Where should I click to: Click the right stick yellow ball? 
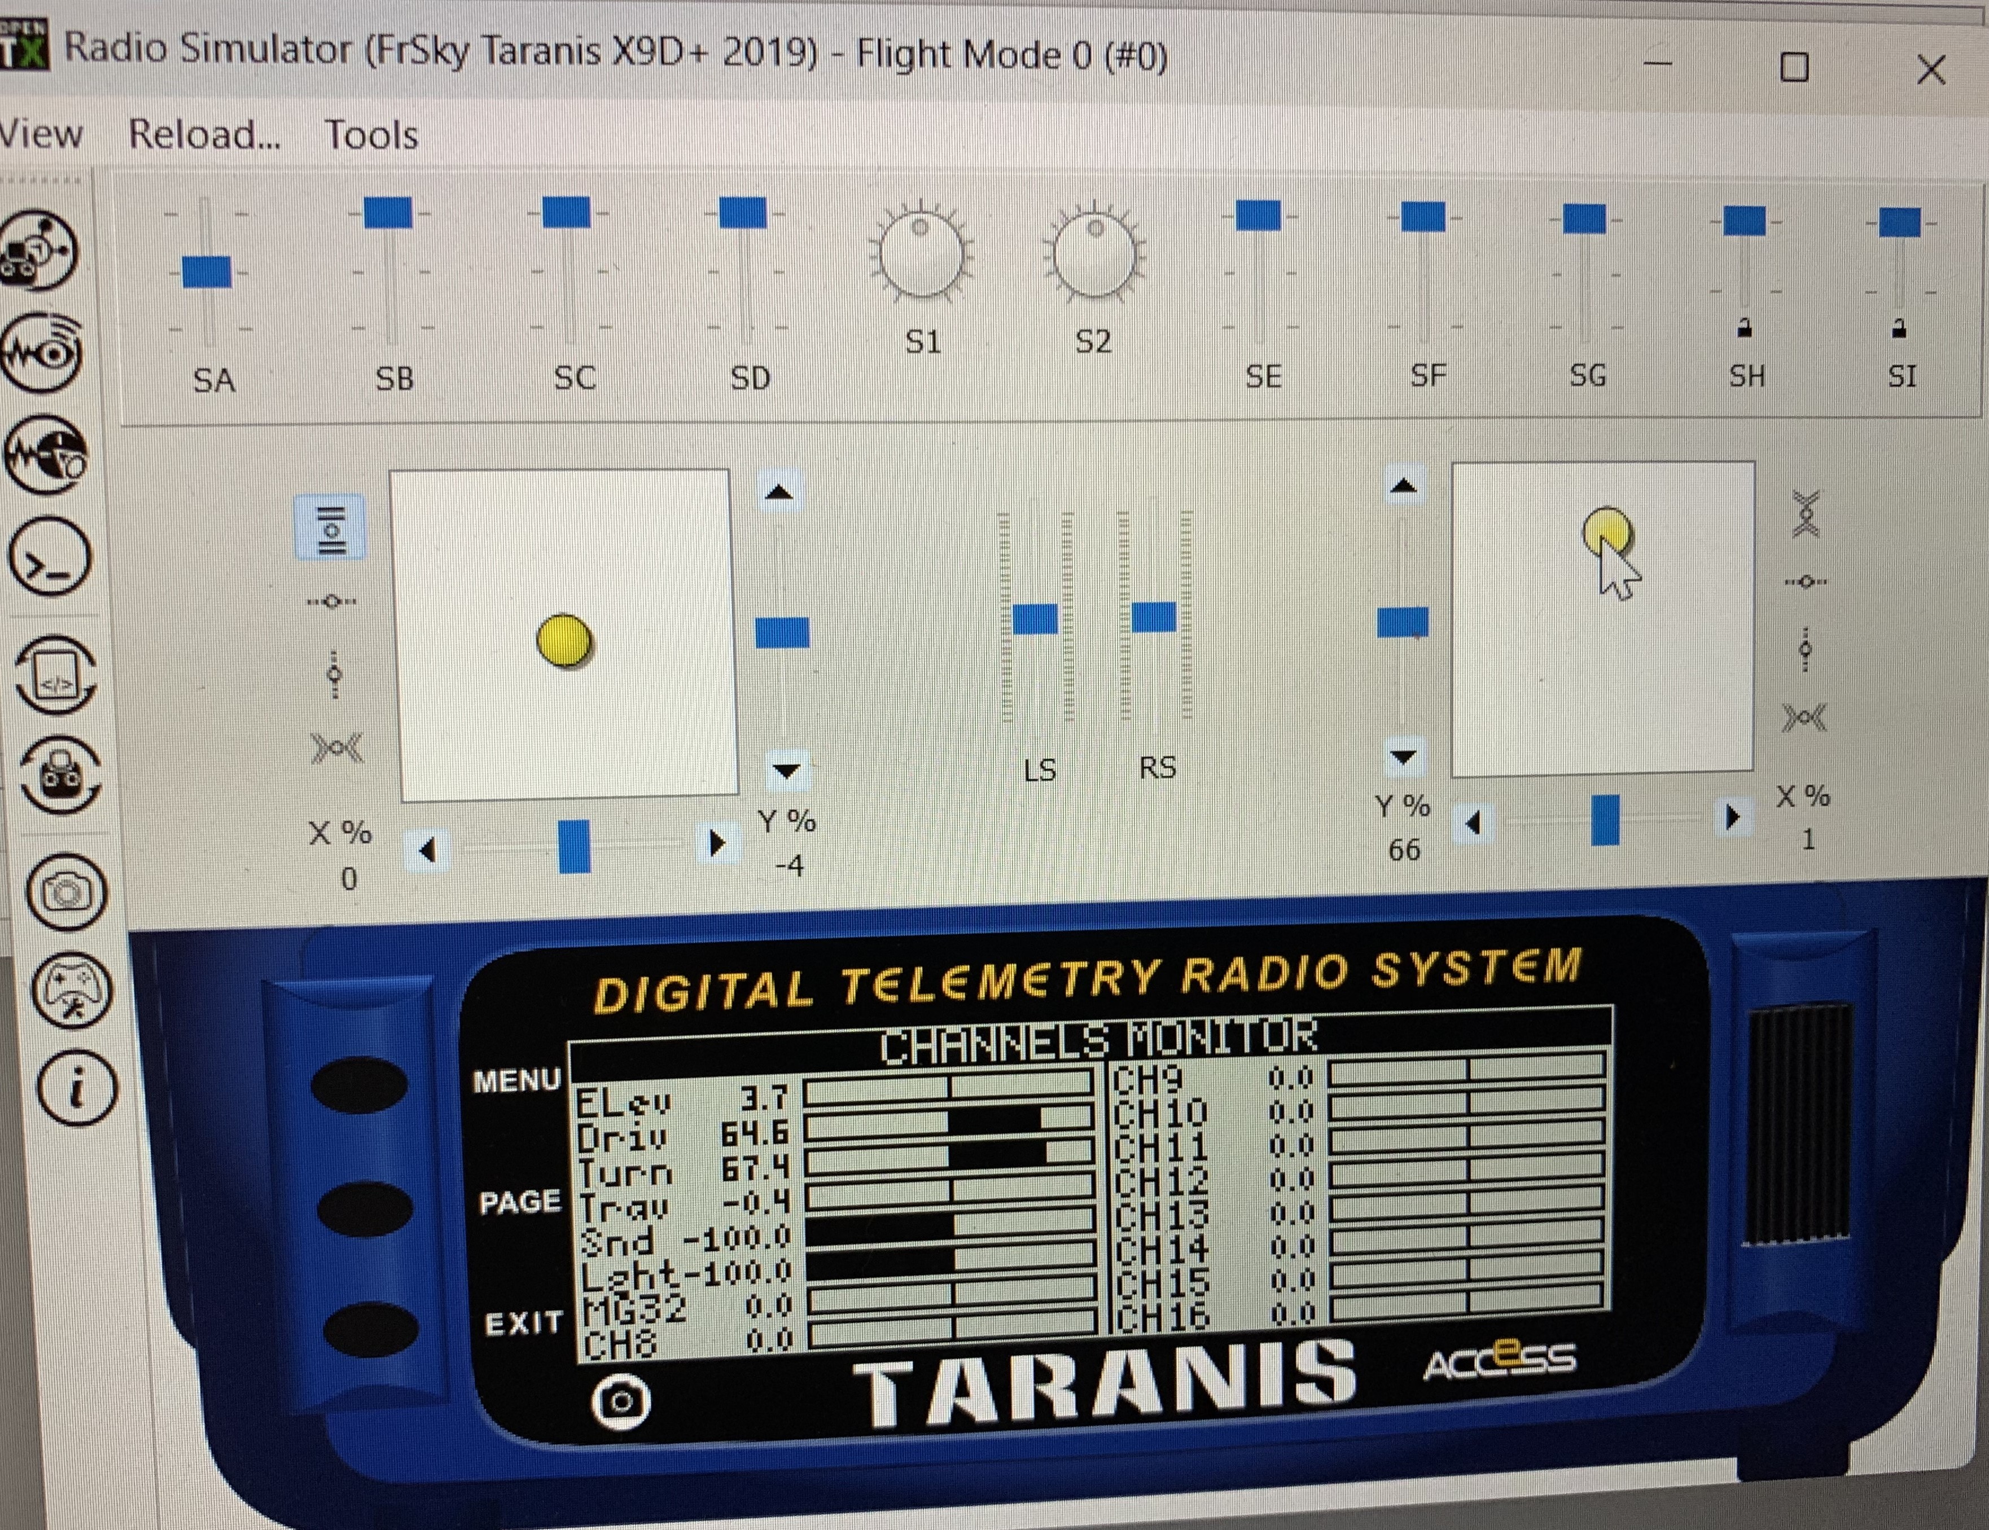(x=1607, y=533)
